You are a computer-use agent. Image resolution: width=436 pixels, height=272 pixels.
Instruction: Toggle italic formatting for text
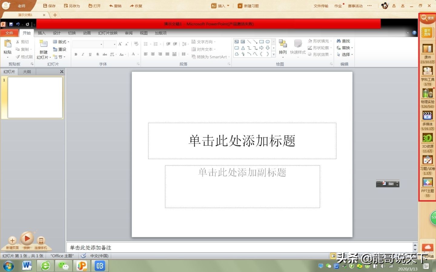click(x=83, y=54)
